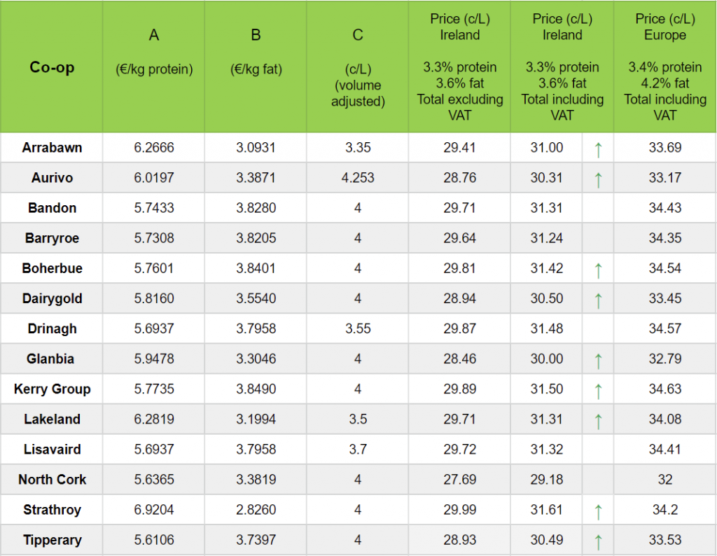Click the Dairygold row green arrow icon

[598, 299]
